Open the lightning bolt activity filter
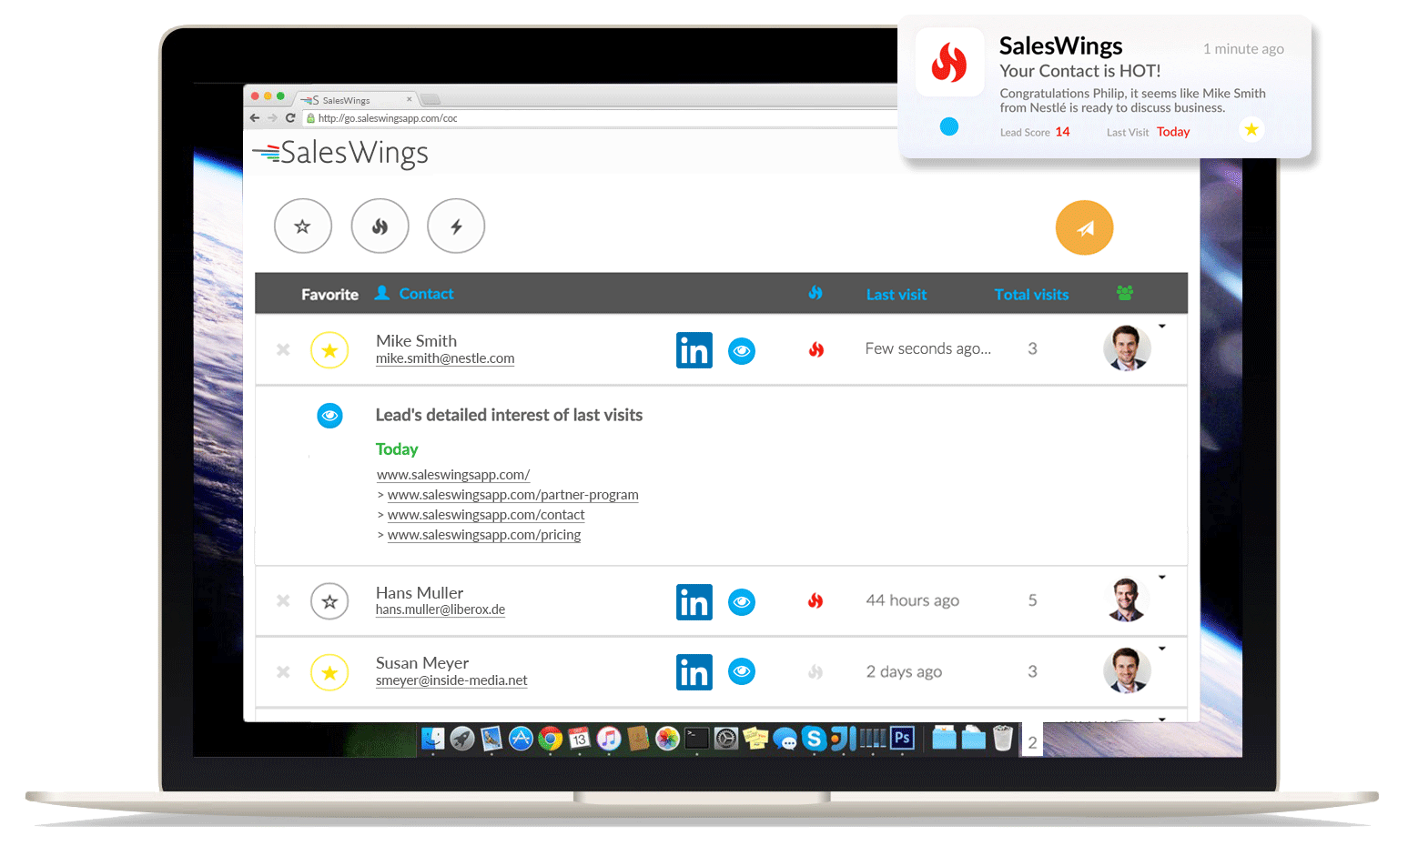The height and width of the screenshot is (856, 1408). pos(456,226)
